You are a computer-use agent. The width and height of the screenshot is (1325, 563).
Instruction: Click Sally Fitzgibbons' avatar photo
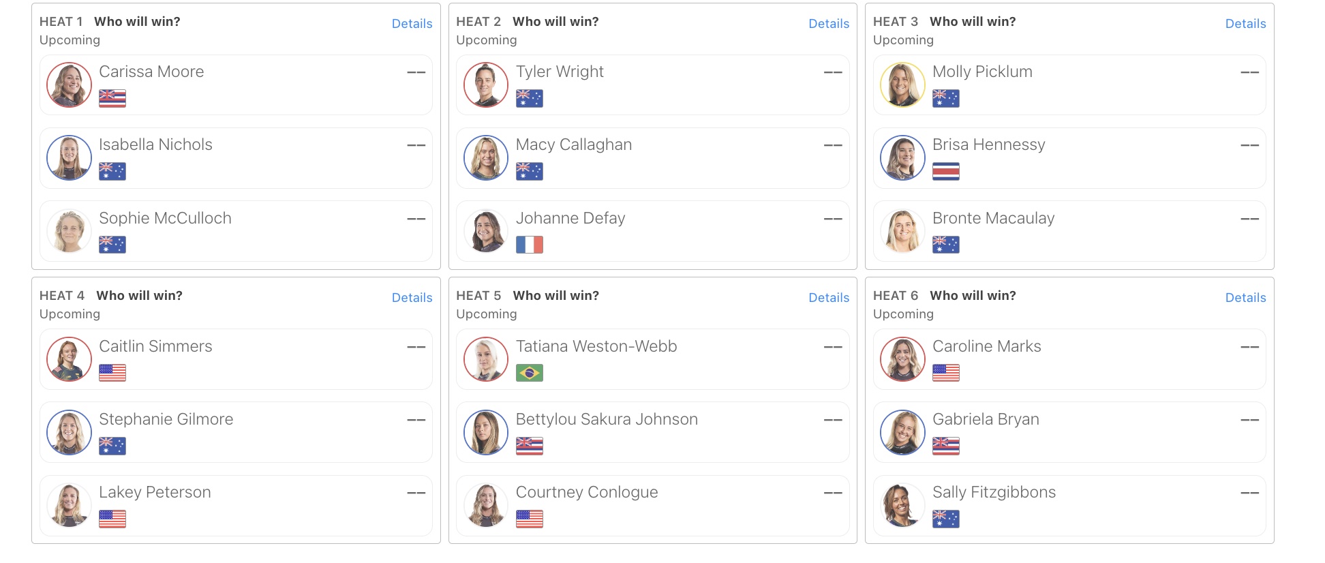pos(902,505)
